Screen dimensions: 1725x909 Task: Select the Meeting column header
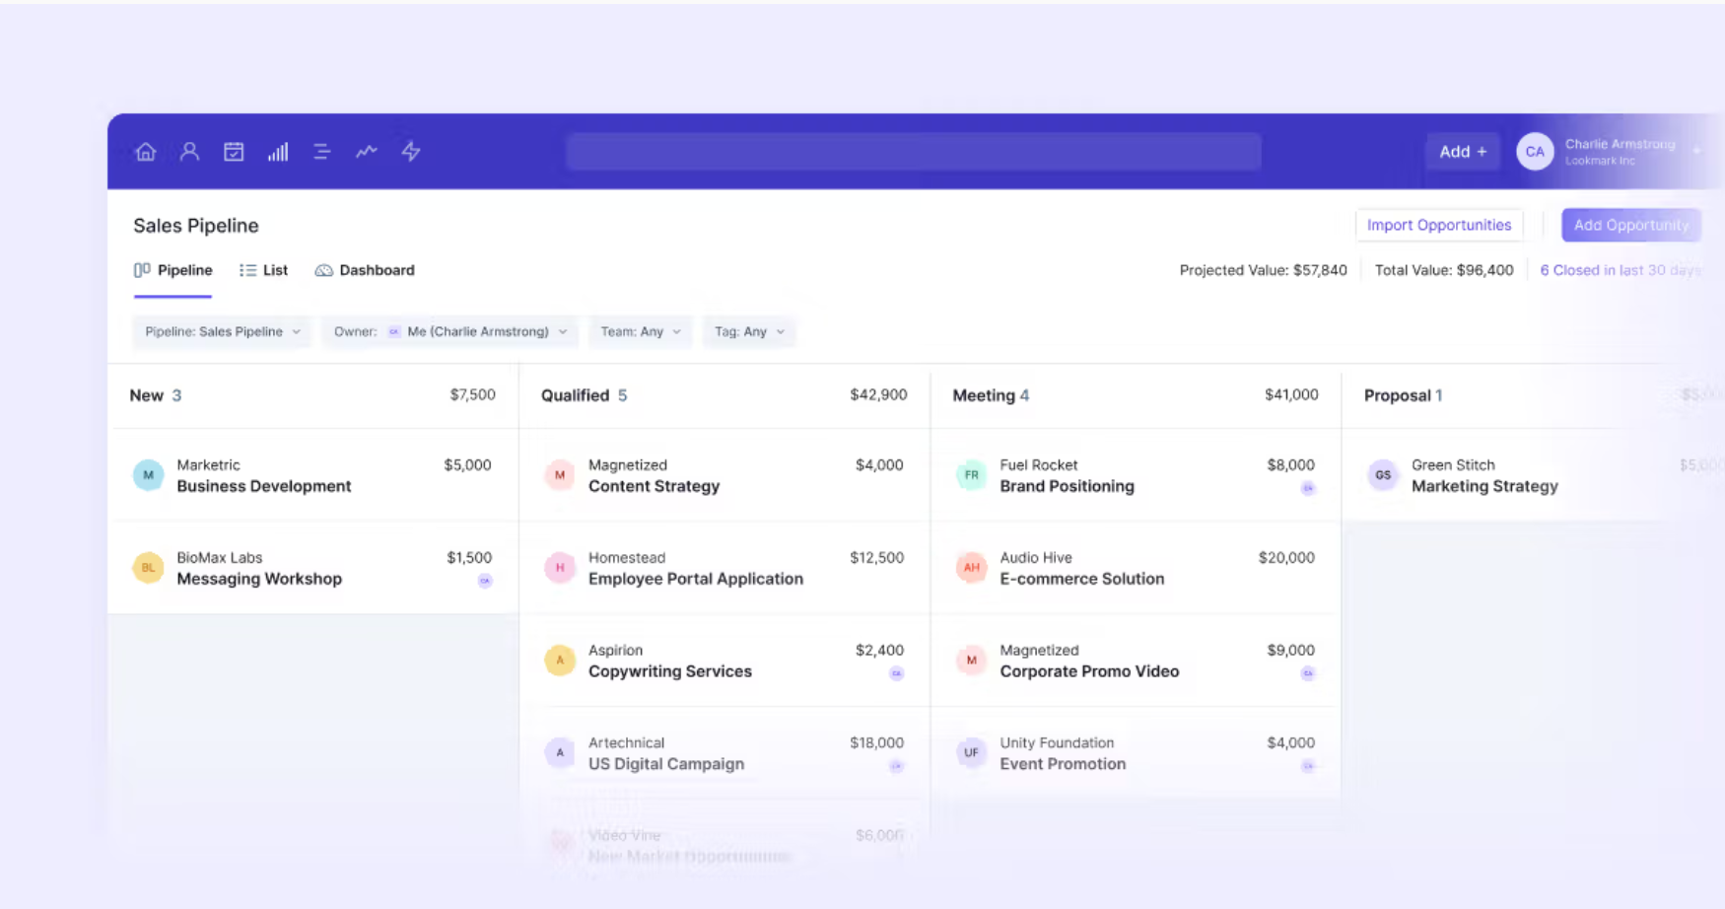click(x=991, y=395)
